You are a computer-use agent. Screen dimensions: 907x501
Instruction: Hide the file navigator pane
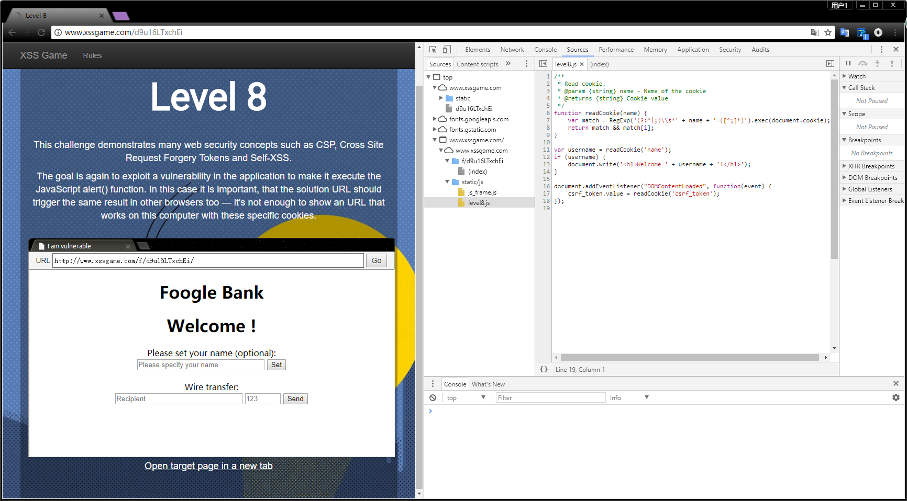pyautogui.click(x=544, y=64)
